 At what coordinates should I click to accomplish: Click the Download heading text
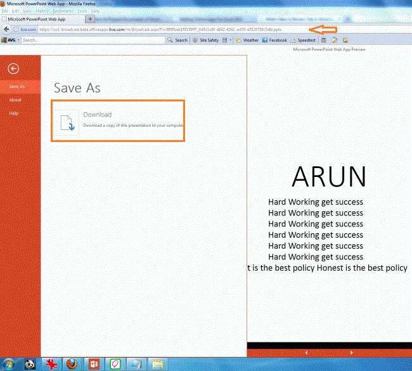(x=97, y=115)
